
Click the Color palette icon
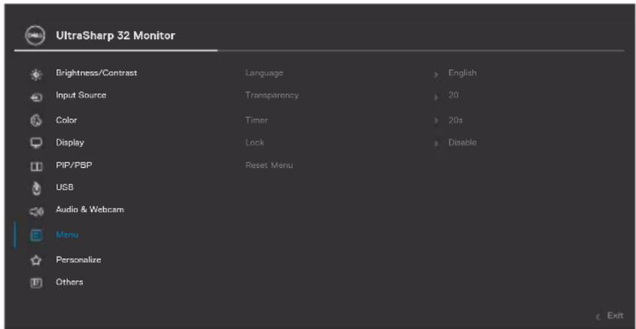36,120
